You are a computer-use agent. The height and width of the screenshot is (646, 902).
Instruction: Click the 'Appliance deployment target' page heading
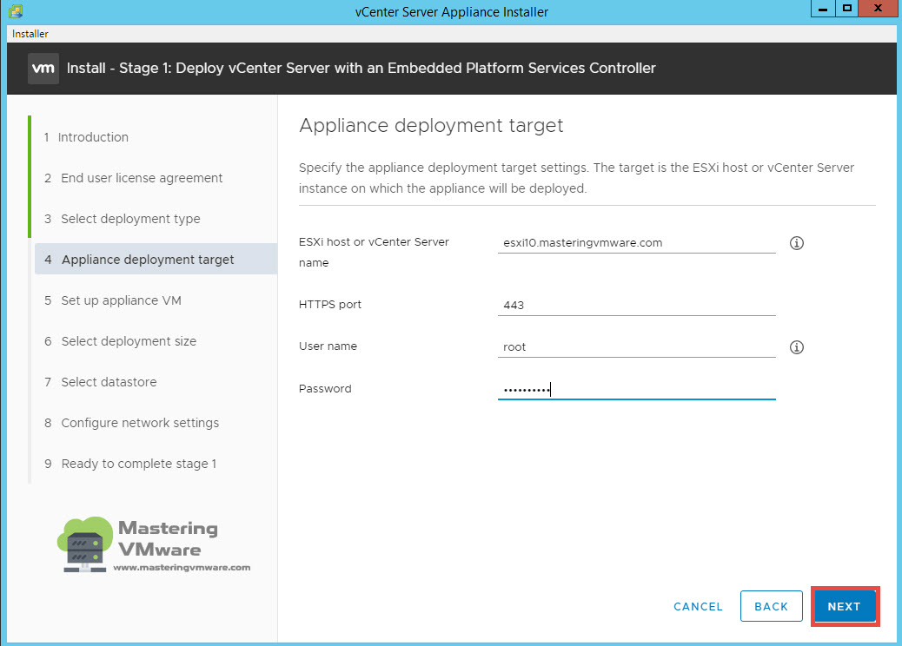pos(431,125)
